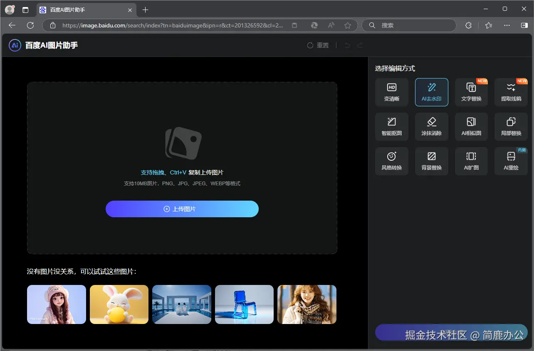Select the 局部替换 partial replacement tool
The height and width of the screenshot is (351, 534).
tap(510, 126)
